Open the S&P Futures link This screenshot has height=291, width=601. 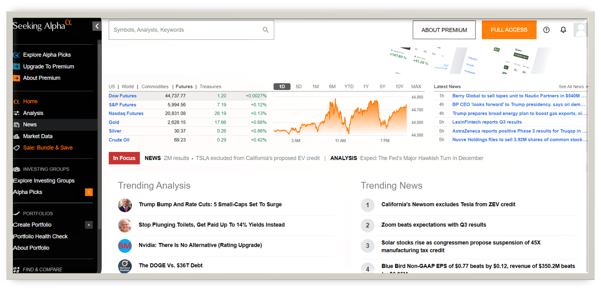pos(122,105)
